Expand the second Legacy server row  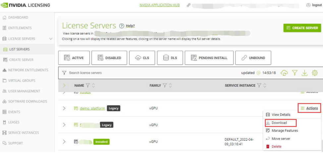tap(64, 125)
